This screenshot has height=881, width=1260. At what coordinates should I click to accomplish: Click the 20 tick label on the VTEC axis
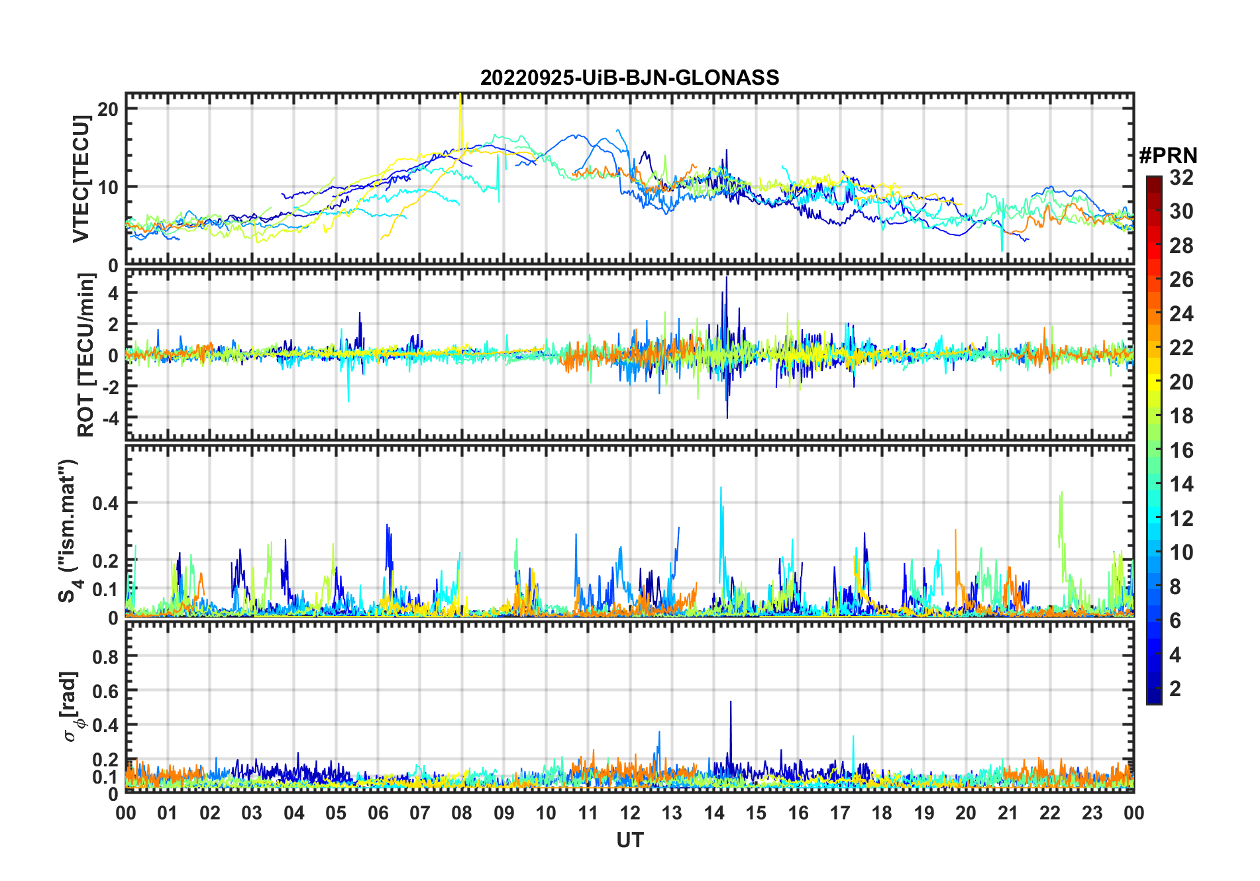108,109
